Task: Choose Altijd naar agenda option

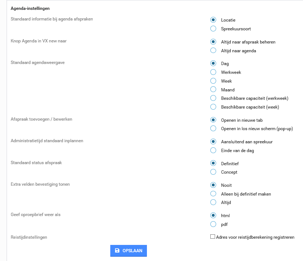Action: (213, 50)
